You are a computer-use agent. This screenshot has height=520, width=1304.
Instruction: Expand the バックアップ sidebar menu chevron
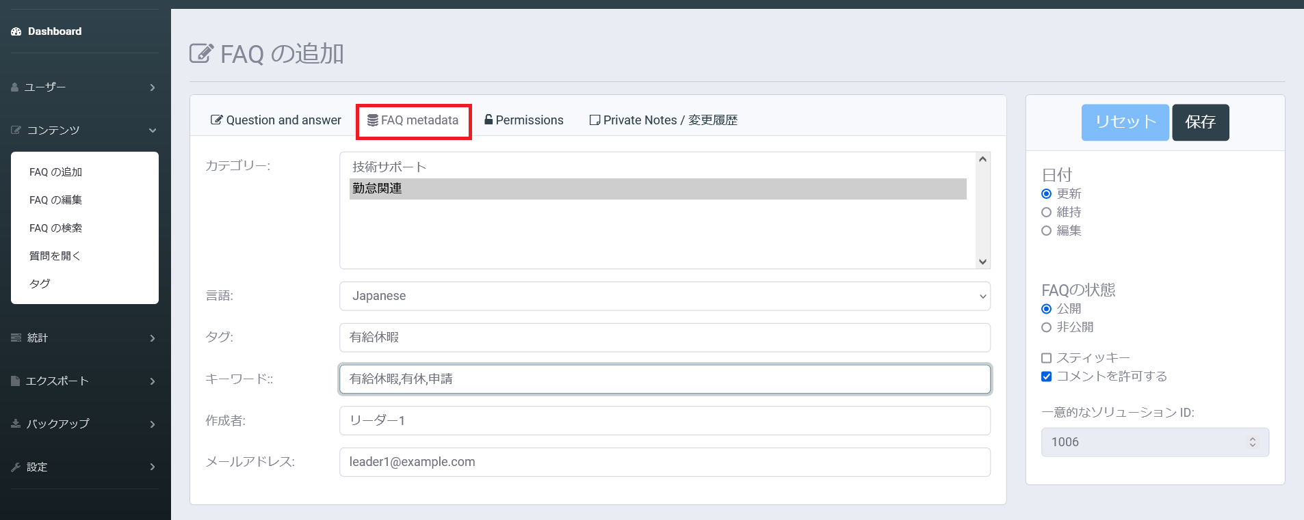pos(153,424)
